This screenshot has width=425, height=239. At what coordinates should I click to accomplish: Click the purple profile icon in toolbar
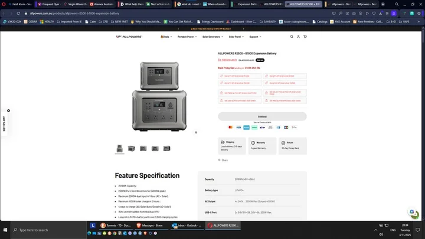click(x=394, y=13)
